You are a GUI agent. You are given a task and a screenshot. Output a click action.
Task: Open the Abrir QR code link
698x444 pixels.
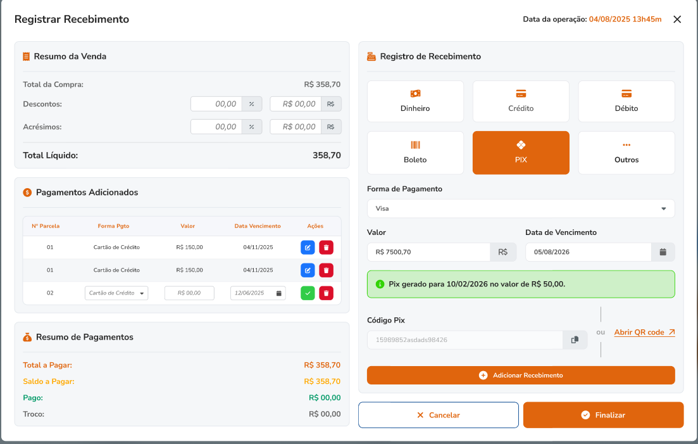(644, 333)
